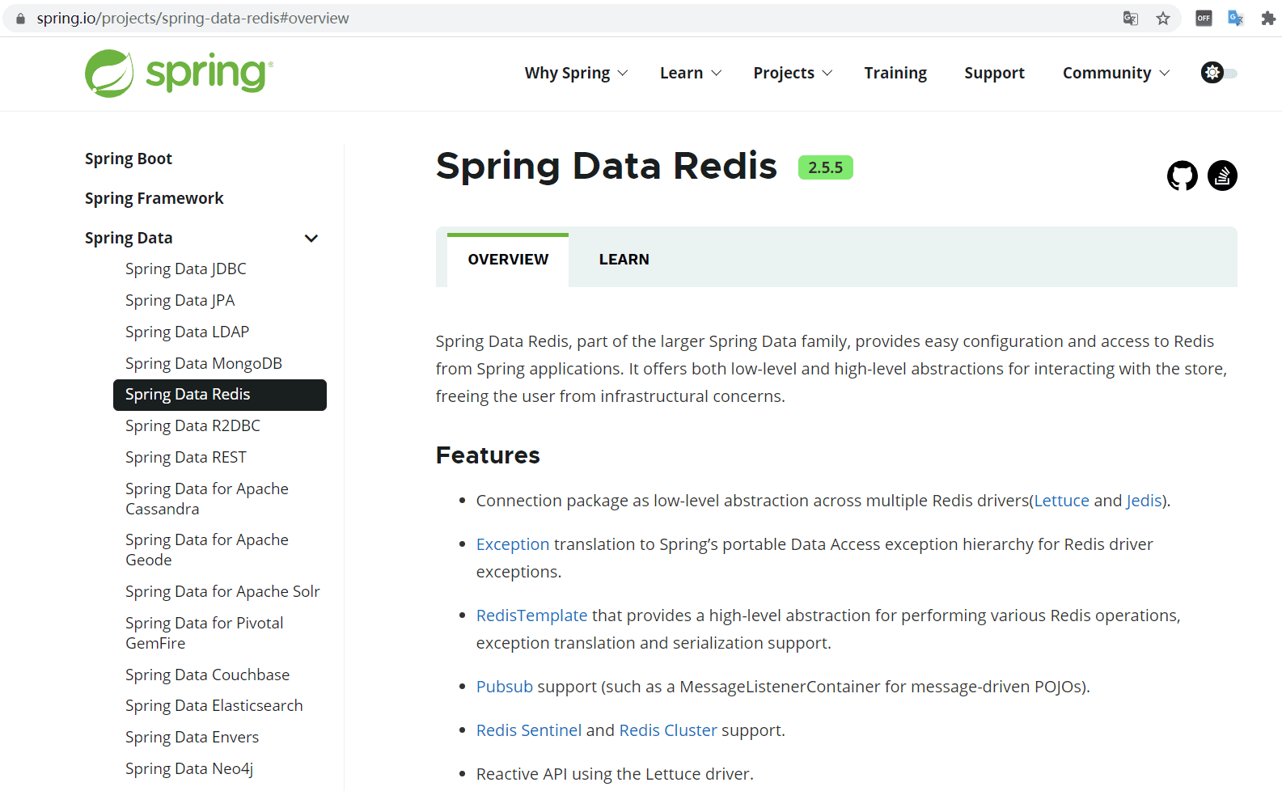Viewport: 1282px width, 791px height.
Task: Click the Spring logo
Action: point(179,73)
